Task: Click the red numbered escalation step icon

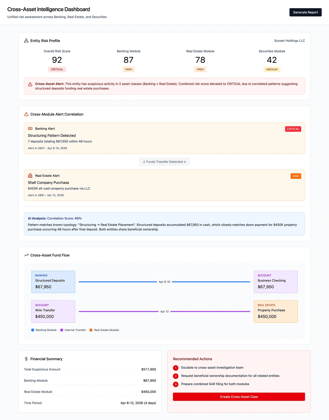Action: tap(176, 368)
